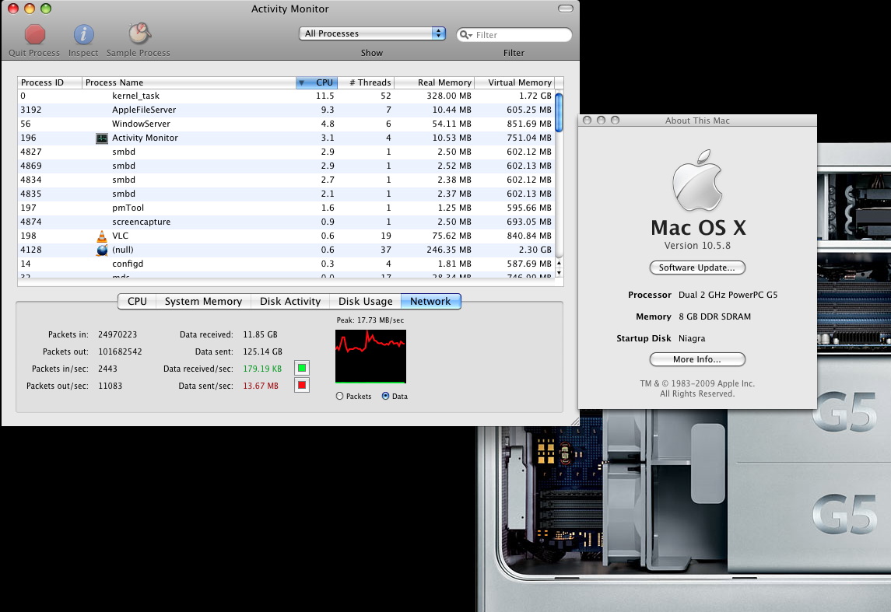Click the green Data received color swatch
The image size is (891, 612).
coord(302,368)
